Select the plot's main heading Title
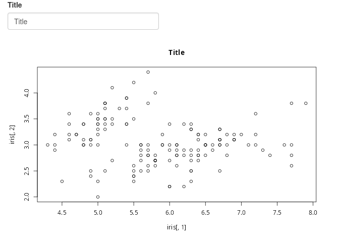This screenshot has width=339, height=242. point(177,52)
